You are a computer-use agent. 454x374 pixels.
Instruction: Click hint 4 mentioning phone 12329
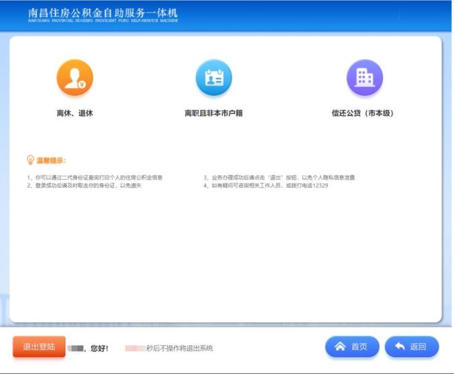click(x=266, y=186)
